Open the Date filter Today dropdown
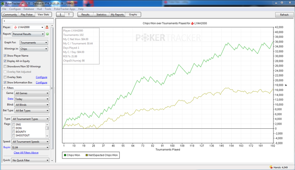The width and height of the screenshot is (295, 170). (32, 99)
